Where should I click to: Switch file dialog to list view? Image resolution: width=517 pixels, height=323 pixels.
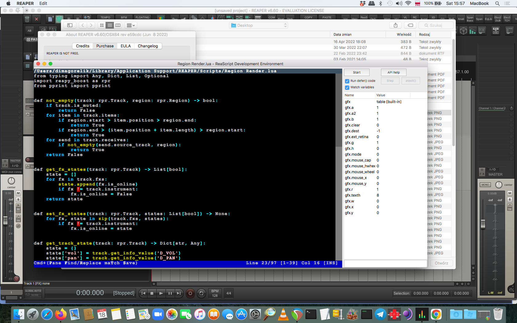(110, 25)
